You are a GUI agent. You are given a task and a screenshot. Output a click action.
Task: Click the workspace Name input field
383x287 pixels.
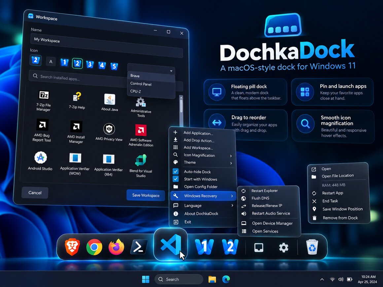107,46
